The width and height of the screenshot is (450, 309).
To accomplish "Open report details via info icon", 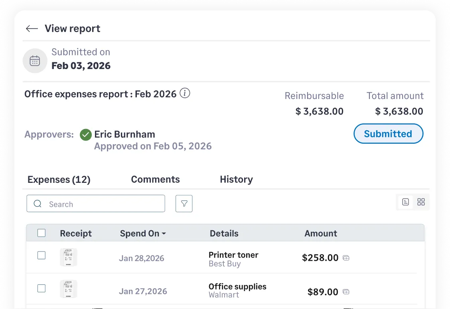I will (x=185, y=93).
